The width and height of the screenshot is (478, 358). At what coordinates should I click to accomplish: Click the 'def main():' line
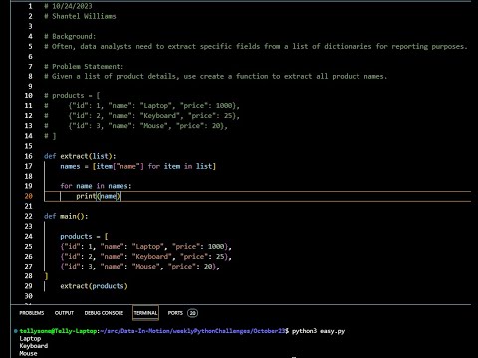[66, 216]
